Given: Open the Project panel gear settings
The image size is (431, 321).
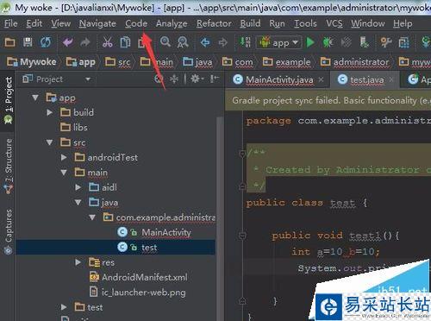Looking at the screenshot, I should pos(197,79).
